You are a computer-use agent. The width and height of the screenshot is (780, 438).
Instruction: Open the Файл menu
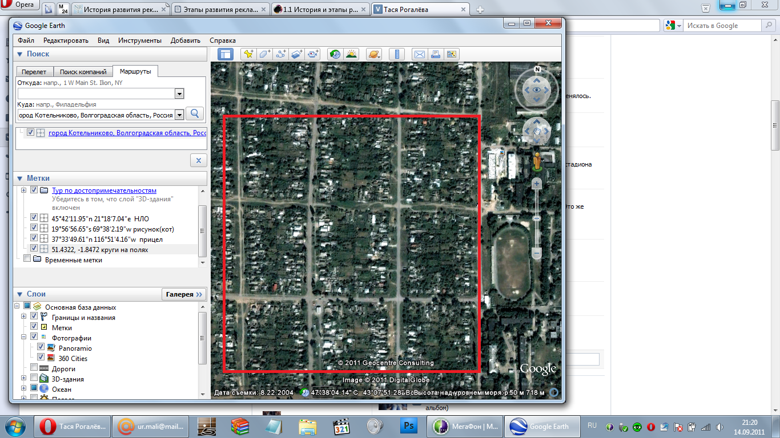[26, 40]
